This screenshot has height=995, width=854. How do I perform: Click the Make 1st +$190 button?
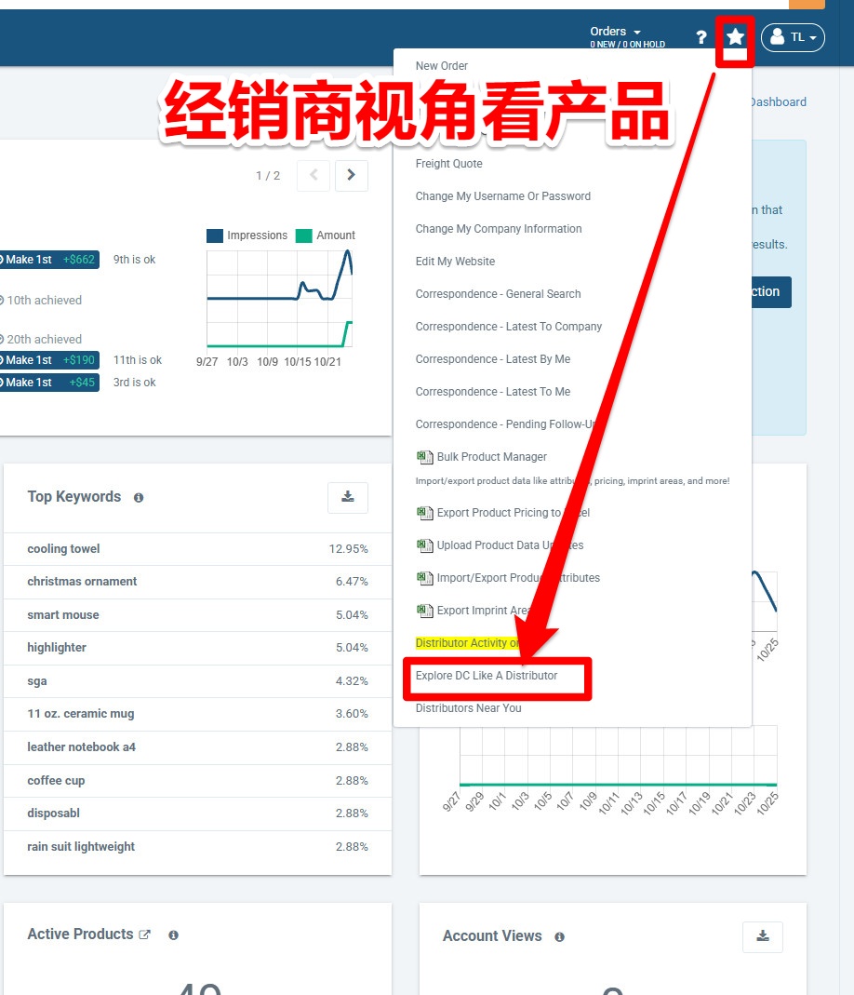tap(48, 360)
